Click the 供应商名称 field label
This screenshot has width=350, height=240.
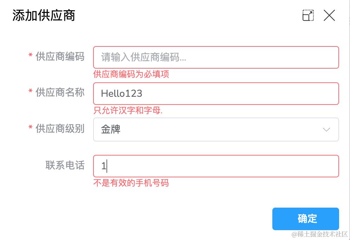(x=60, y=93)
